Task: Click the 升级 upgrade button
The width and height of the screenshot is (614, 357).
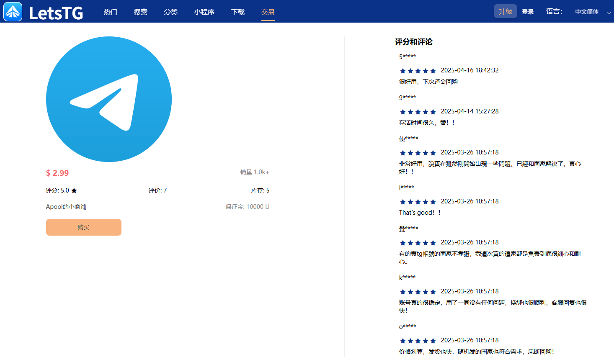Action: pos(505,11)
